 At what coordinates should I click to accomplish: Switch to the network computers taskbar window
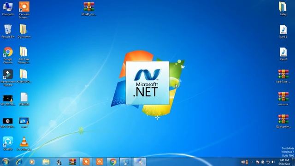126,162
